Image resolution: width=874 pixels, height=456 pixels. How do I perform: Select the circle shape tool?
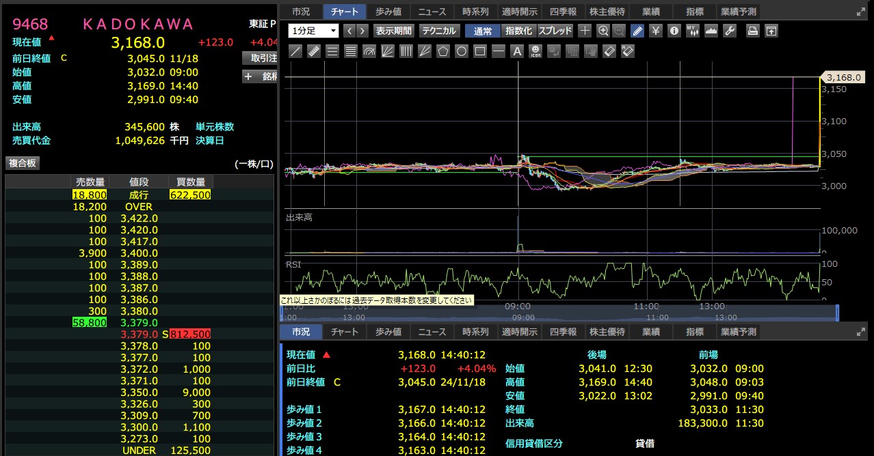[x=462, y=51]
